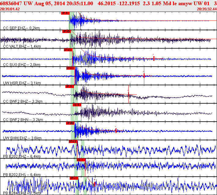
Task: Click the iPc0 pick flag on VALT trace
Action: click(66, 31)
